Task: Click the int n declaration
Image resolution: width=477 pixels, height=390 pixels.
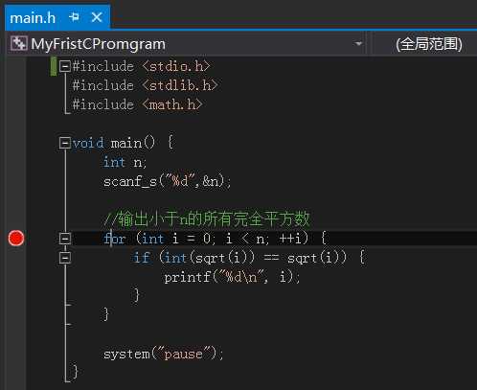Action: (125, 162)
